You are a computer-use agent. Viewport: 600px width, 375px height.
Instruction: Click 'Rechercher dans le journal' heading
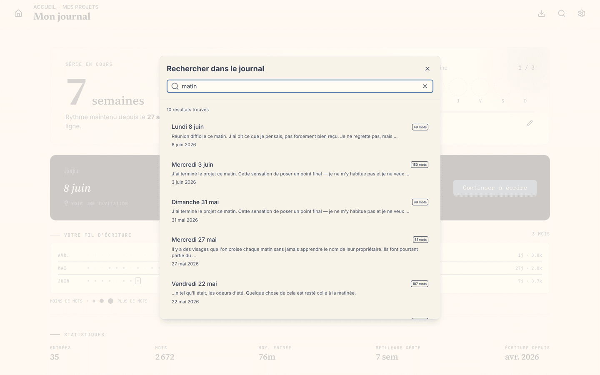(215, 69)
